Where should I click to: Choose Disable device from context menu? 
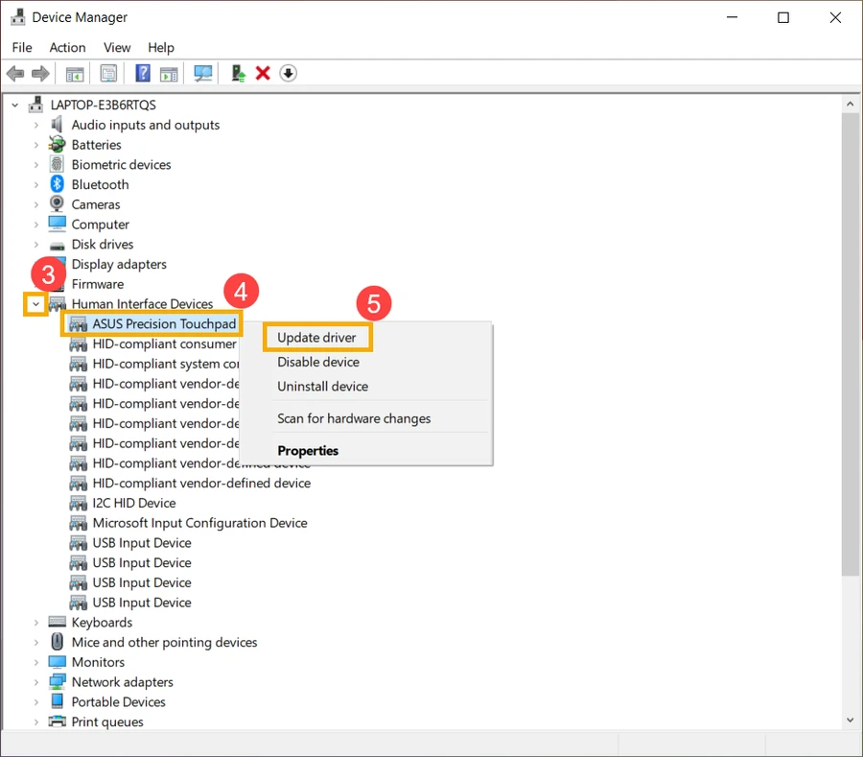click(318, 362)
